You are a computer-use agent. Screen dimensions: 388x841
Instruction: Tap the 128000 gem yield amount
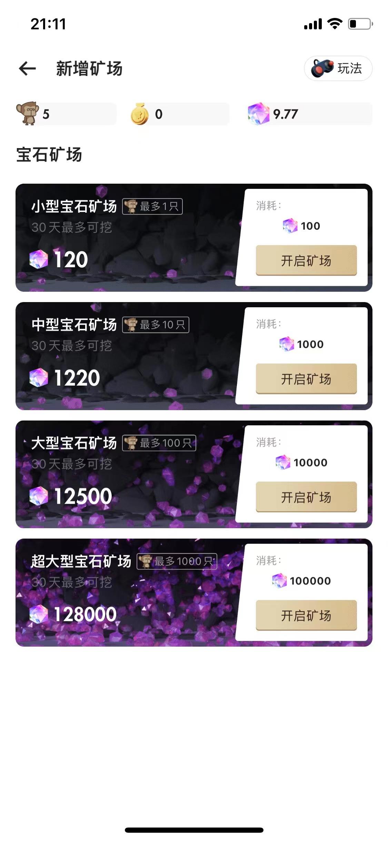coord(85,615)
